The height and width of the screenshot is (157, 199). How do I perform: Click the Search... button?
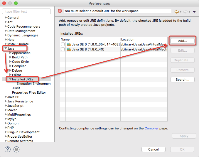182,80
